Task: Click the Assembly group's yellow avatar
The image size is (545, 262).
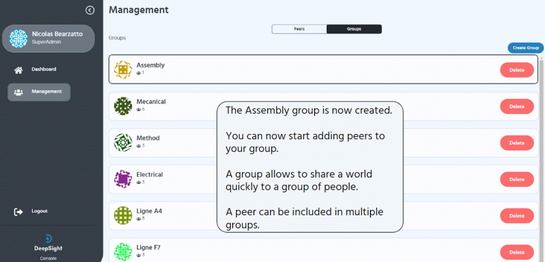Action: (123, 70)
